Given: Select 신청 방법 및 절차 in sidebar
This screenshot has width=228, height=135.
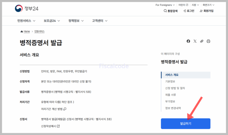Looking at the screenshot, I should pyautogui.click(x=175, y=88).
